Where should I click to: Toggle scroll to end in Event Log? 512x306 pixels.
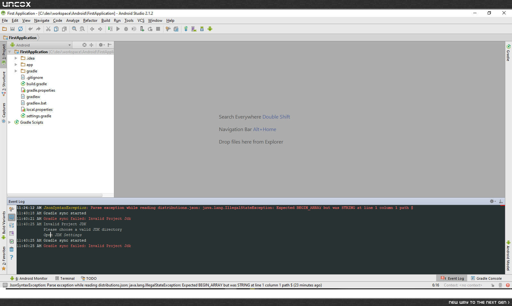point(12,233)
